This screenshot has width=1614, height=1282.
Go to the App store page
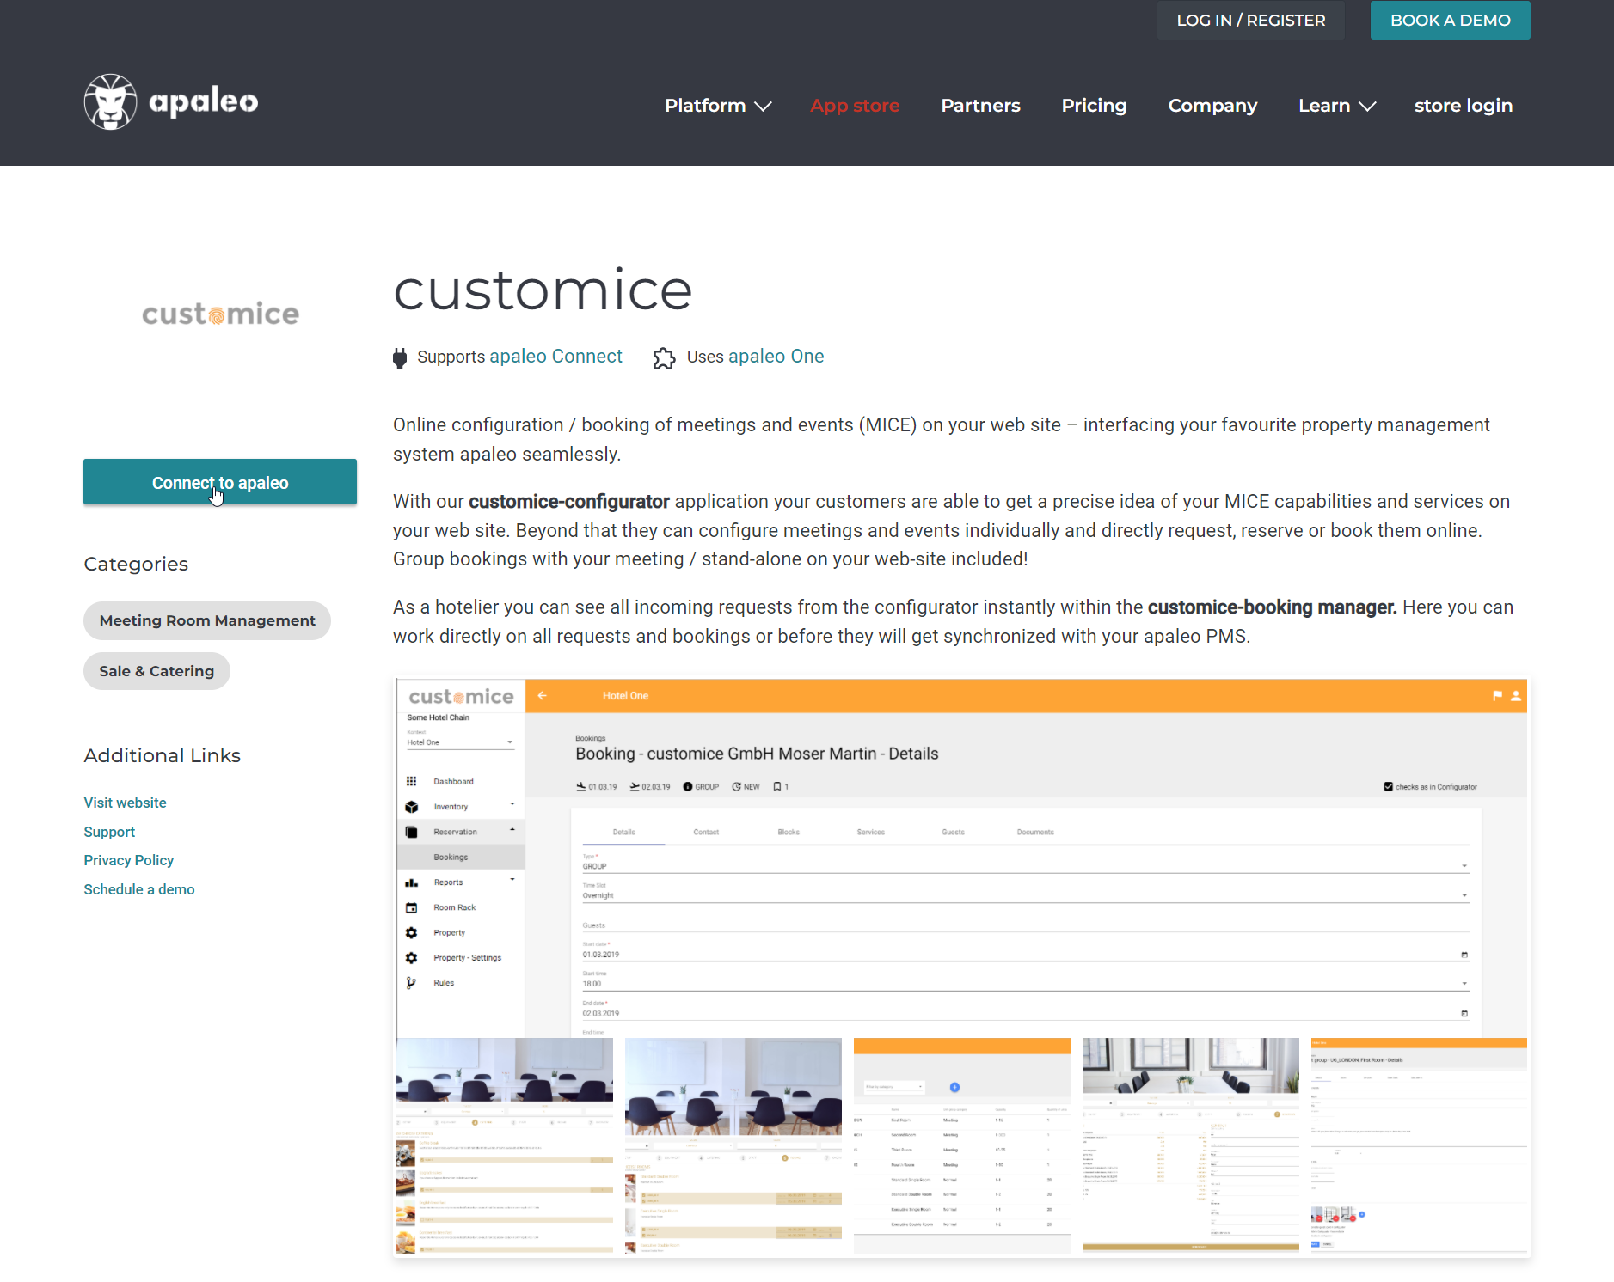tap(855, 106)
